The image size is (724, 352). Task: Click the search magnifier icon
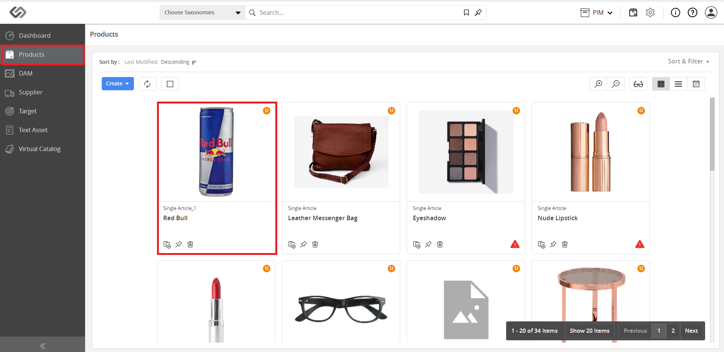[252, 12]
